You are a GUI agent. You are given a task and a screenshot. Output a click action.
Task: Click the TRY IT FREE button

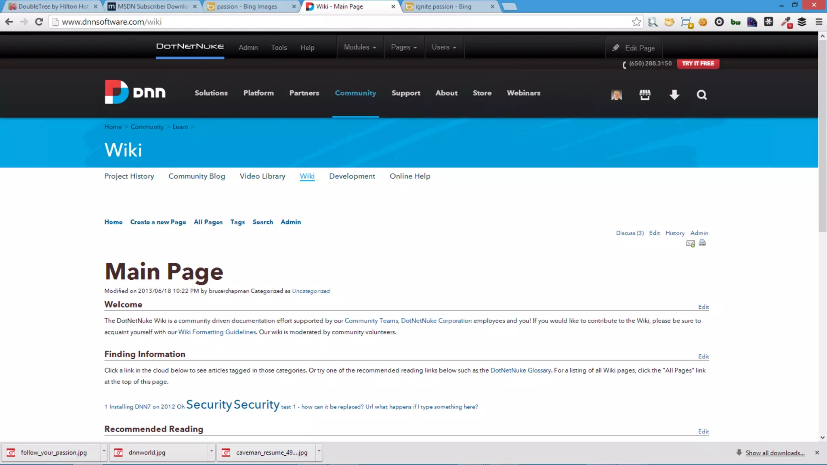[698, 64]
